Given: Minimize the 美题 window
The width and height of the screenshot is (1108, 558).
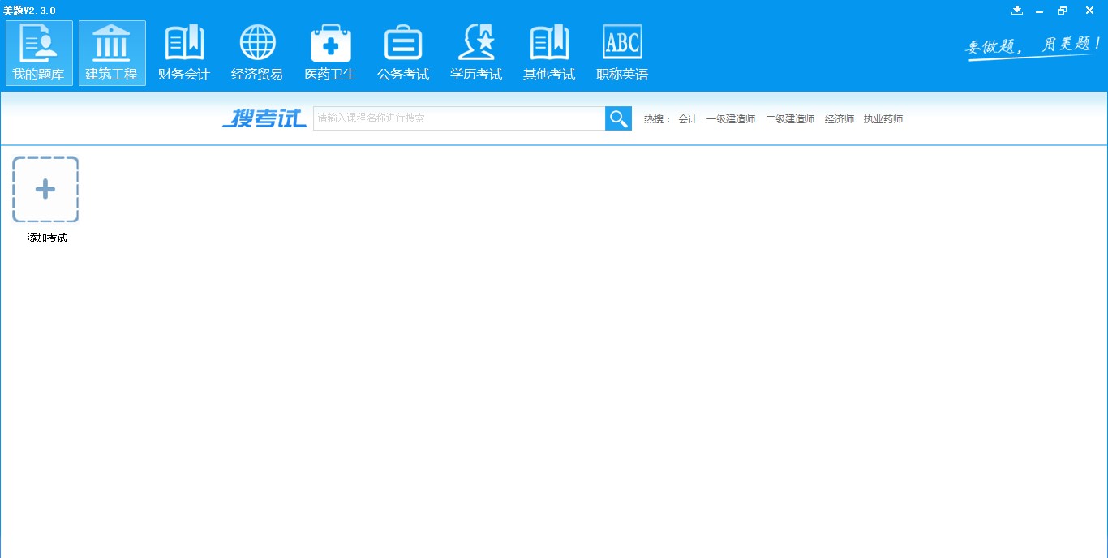Looking at the screenshot, I should coord(1039,11).
